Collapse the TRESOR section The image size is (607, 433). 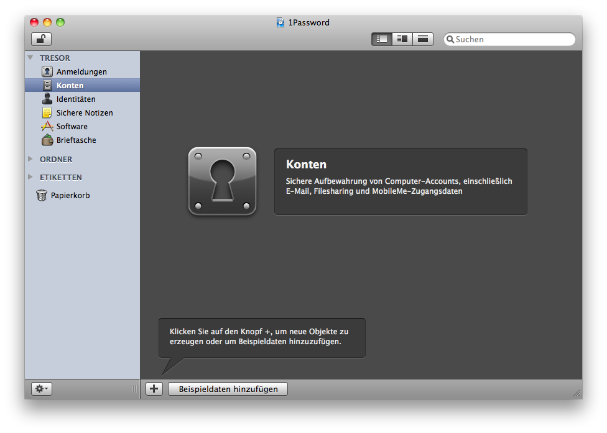pyautogui.click(x=30, y=58)
